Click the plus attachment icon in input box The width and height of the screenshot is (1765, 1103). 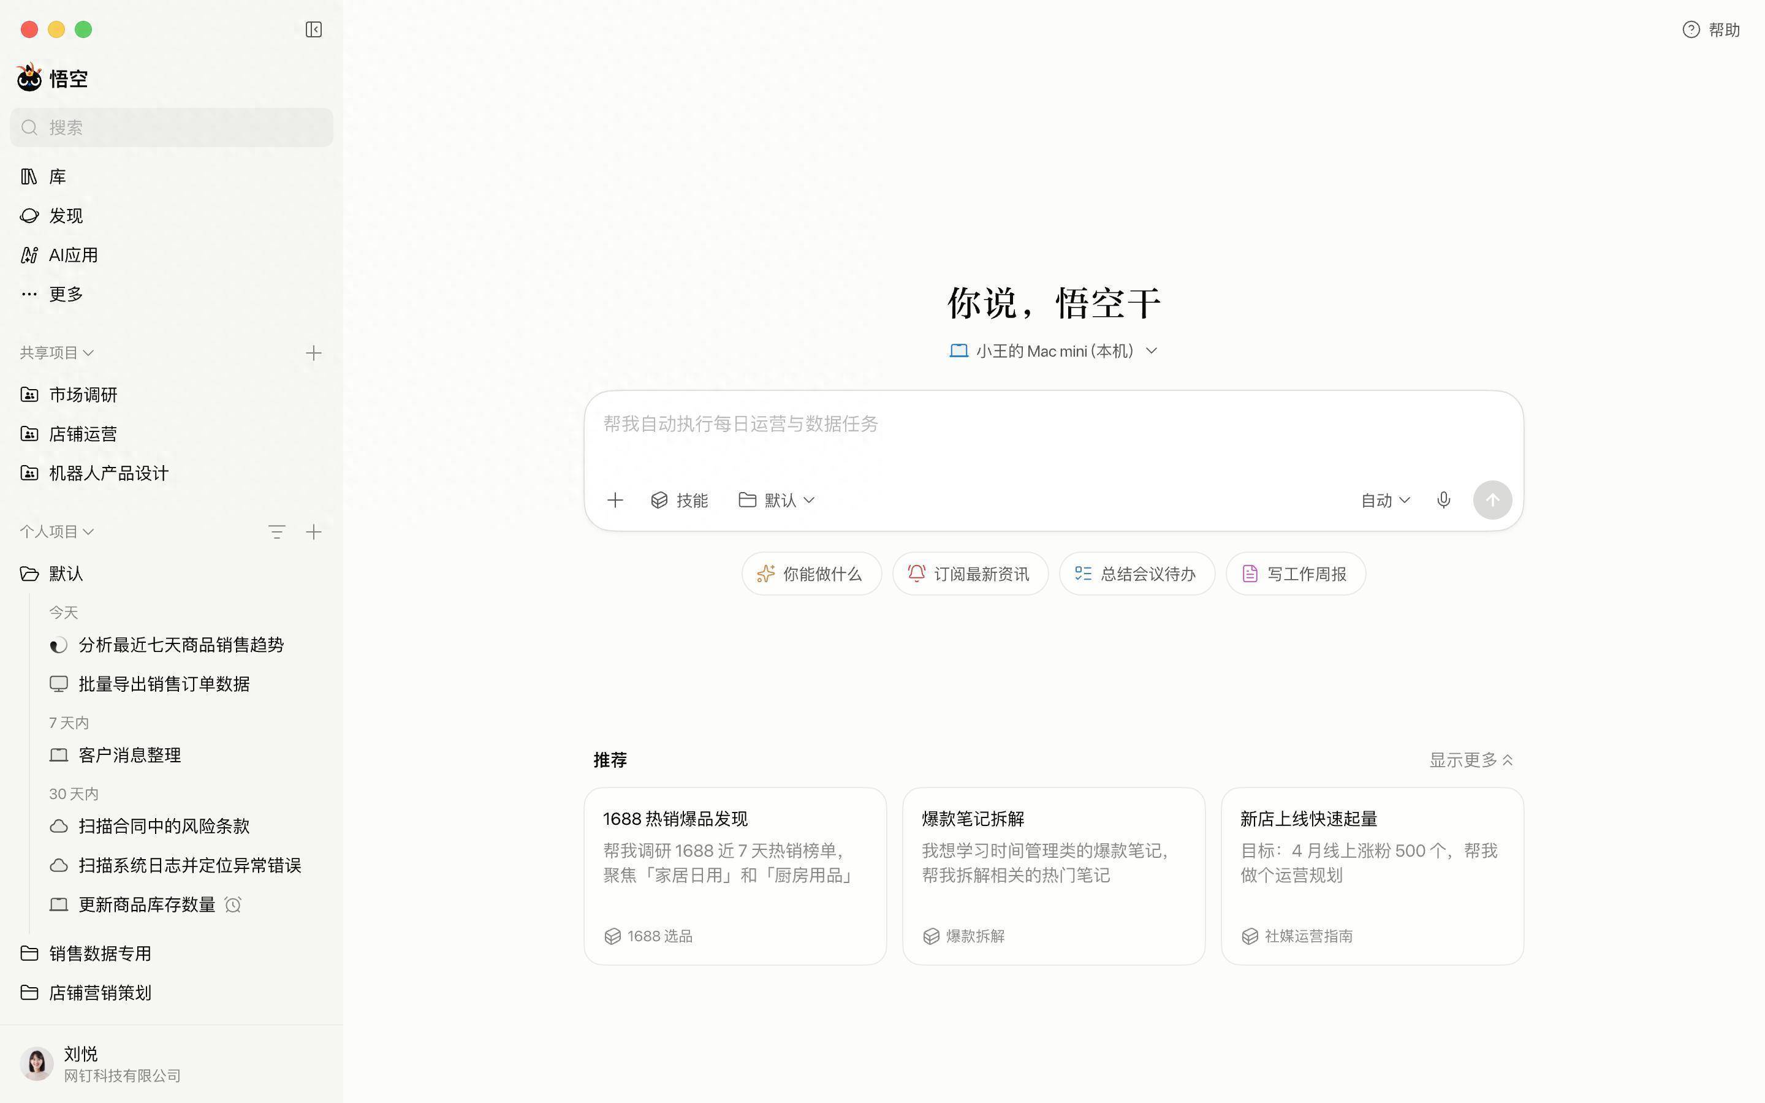pyautogui.click(x=615, y=501)
